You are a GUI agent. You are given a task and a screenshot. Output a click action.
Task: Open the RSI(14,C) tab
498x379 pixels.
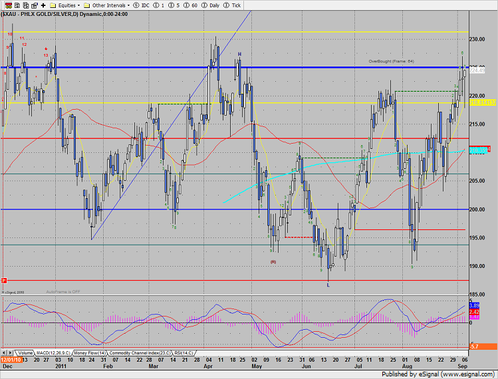click(x=184, y=353)
